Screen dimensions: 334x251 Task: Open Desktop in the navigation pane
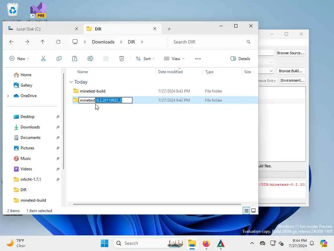tap(24, 117)
